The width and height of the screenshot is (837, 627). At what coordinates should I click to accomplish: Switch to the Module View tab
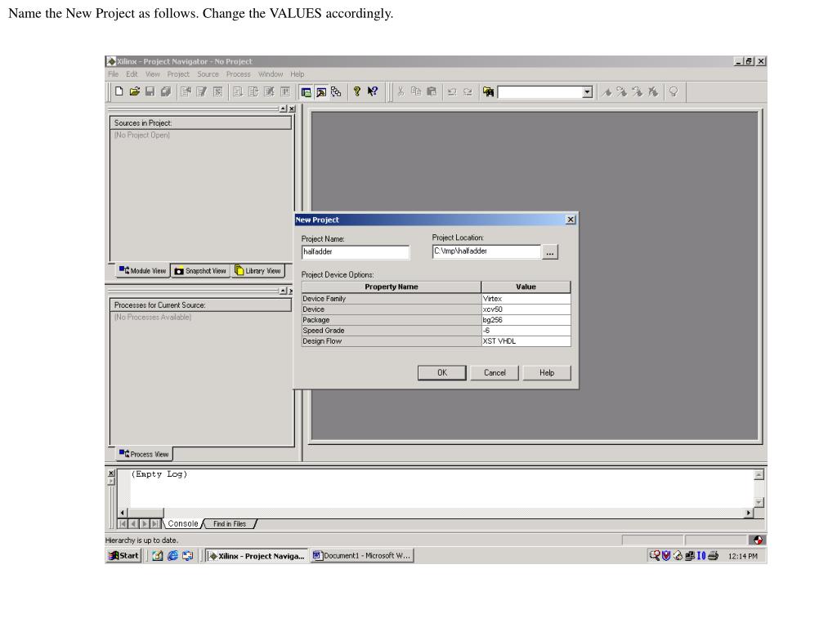[x=142, y=271]
